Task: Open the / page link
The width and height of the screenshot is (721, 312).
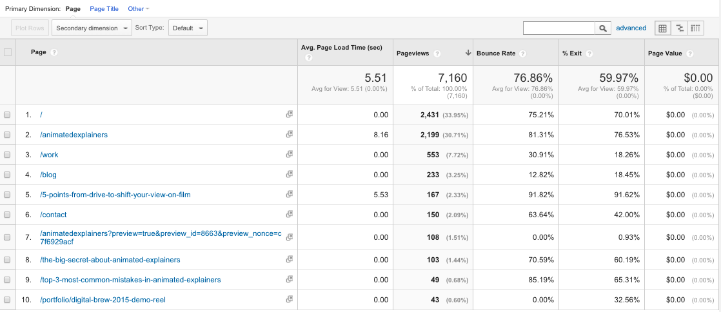Action: 41,115
